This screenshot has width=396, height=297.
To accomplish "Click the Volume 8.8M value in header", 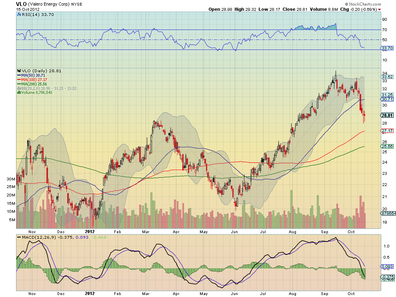I will click(324, 9).
